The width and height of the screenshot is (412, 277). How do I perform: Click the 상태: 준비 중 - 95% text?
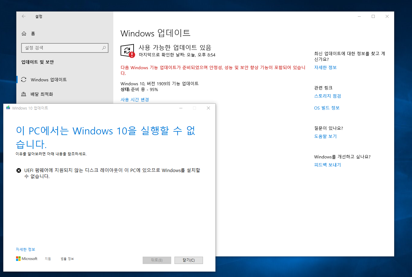click(139, 90)
